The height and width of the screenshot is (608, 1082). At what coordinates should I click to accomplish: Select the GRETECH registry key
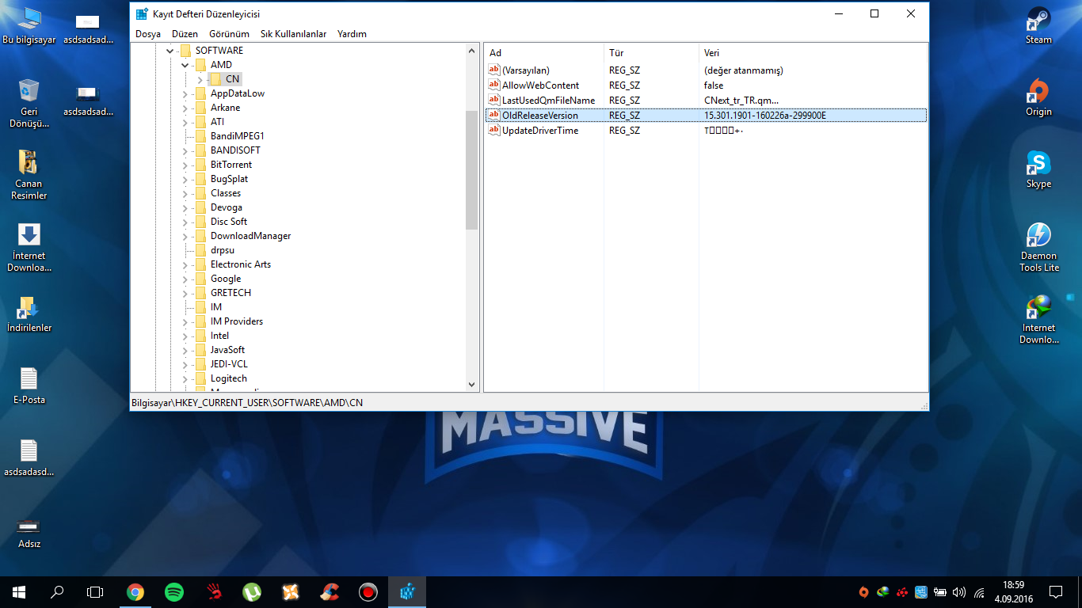pyautogui.click(x=230, y=293)
